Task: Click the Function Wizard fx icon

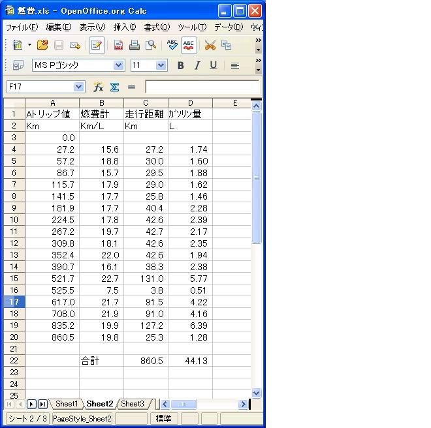Action: coord(98,87)
